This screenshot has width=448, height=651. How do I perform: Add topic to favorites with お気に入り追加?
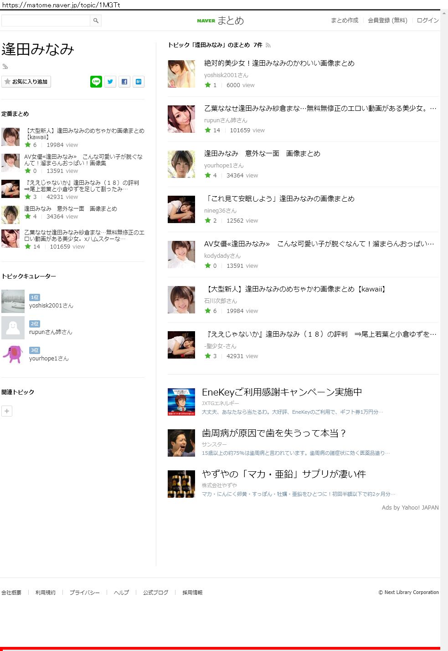(x=26, y=82)
